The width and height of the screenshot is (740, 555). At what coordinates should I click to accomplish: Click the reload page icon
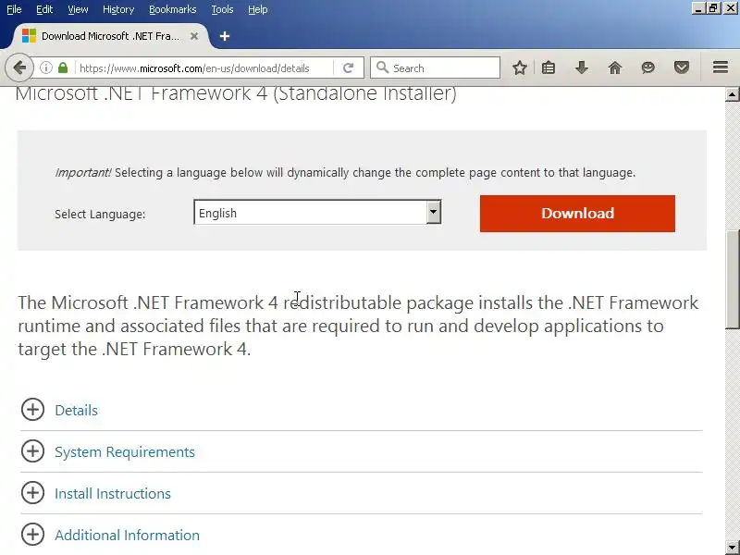click(348, 68)
